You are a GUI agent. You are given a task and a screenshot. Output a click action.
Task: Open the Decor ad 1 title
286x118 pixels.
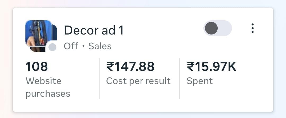click(x=94, y=31)
